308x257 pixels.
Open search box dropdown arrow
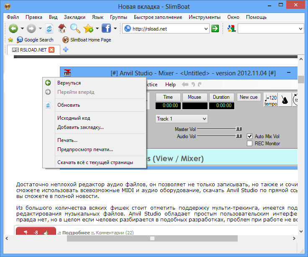[300, 29]
